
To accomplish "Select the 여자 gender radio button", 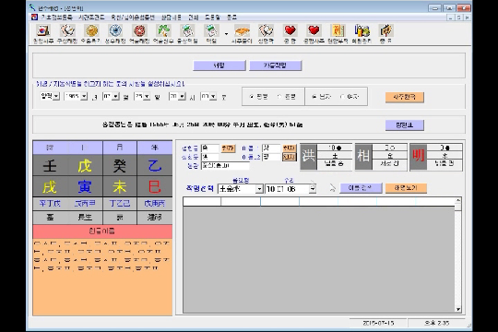I will [x=342, y=97].
